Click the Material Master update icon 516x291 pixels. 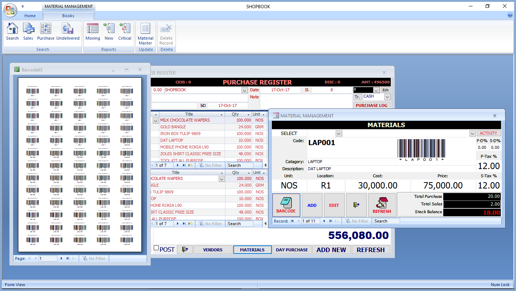tap(145, 34)
